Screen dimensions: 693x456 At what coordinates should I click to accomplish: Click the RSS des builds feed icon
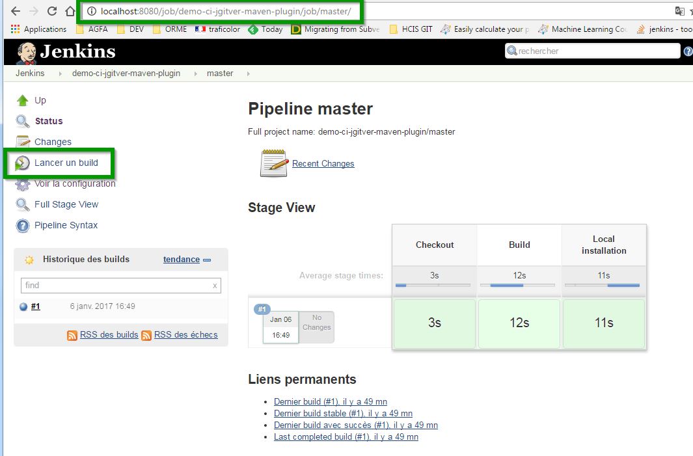coord(72,335)
